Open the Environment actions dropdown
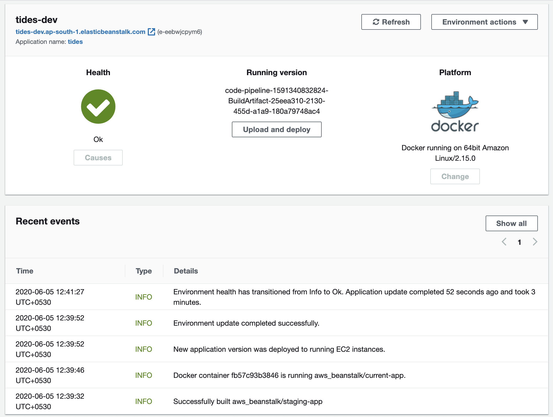This screenshot has height=417, width=553. tap(484, 22)
